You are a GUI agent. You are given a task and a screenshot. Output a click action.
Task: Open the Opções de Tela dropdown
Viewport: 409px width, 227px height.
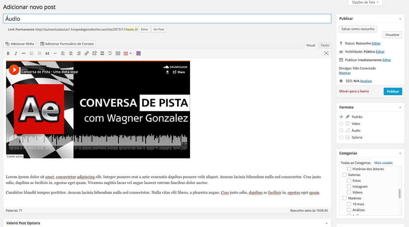pos(365,3)
